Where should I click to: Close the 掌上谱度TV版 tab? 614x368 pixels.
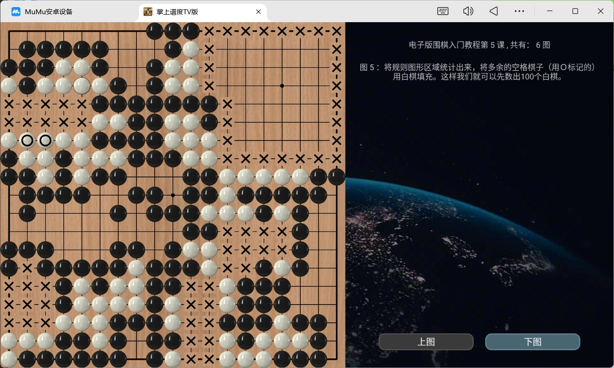[x=259, y=12]
